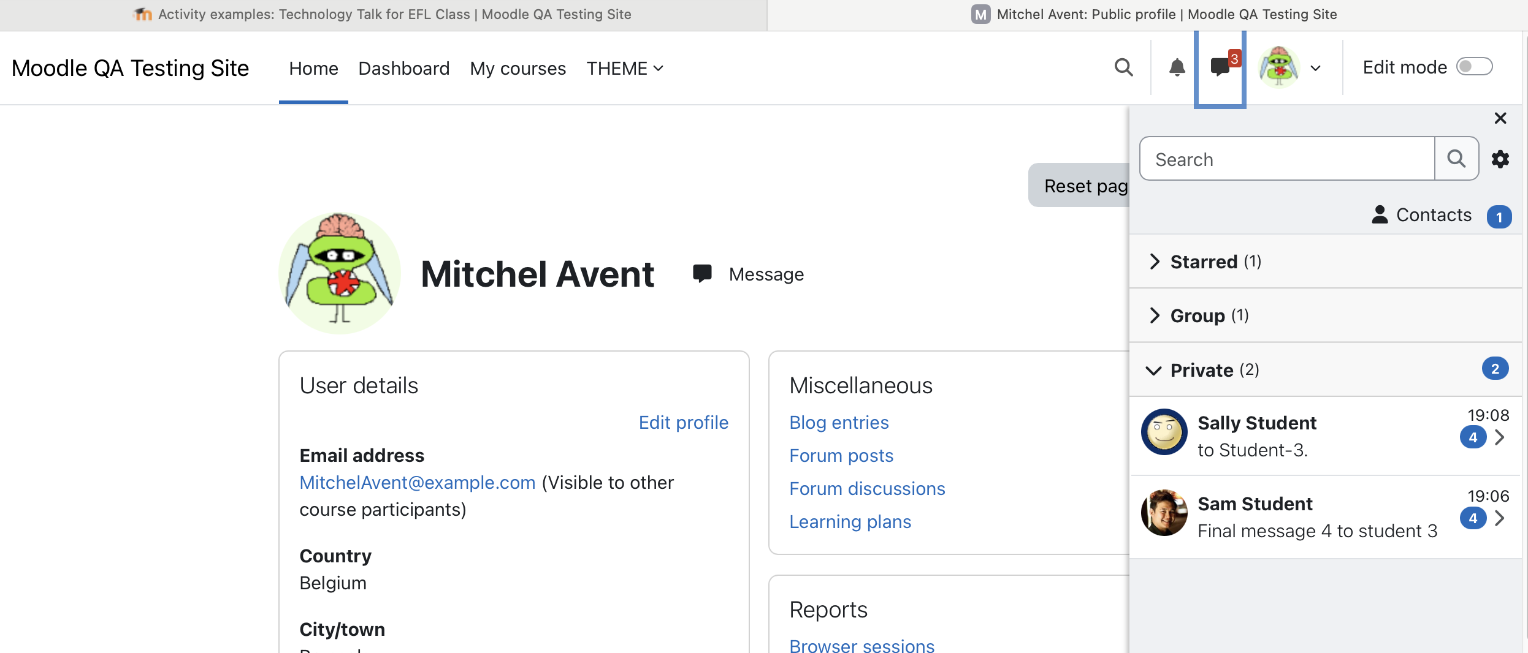Click the Moodle QA Testing Site brand
Image resolution: width=1528 pixels, height=653 pixels.
click(x=130, y=68)
